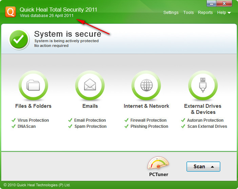Click the Files & Folders heading
This screenshot has width=238, height=189.
[x=33, y=106]
